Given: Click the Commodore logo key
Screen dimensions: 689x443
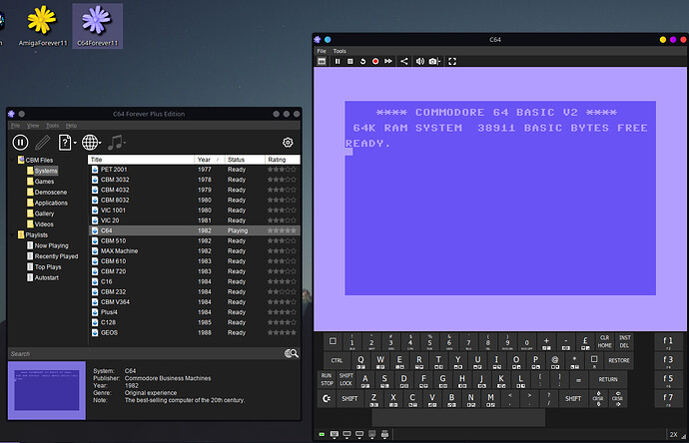Looking at the screenshot, I should click(x=327, y=399).
